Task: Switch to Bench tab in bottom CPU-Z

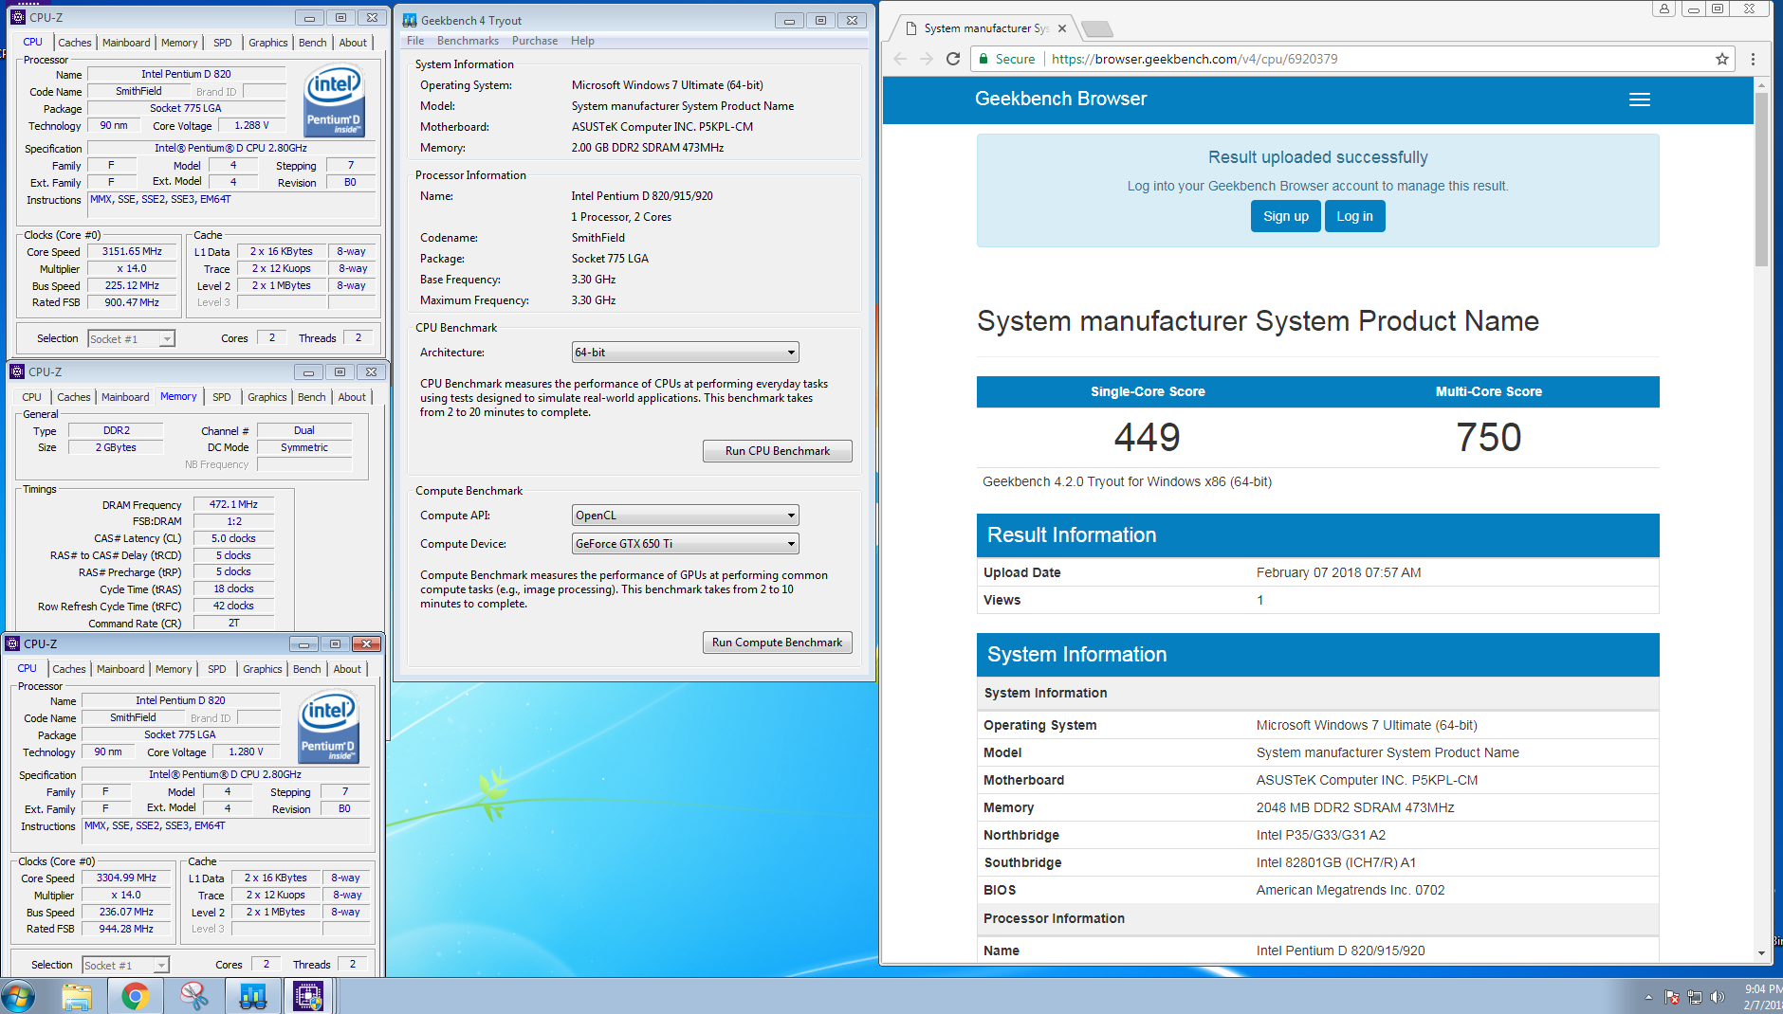Action: click(x=307, y=669)
